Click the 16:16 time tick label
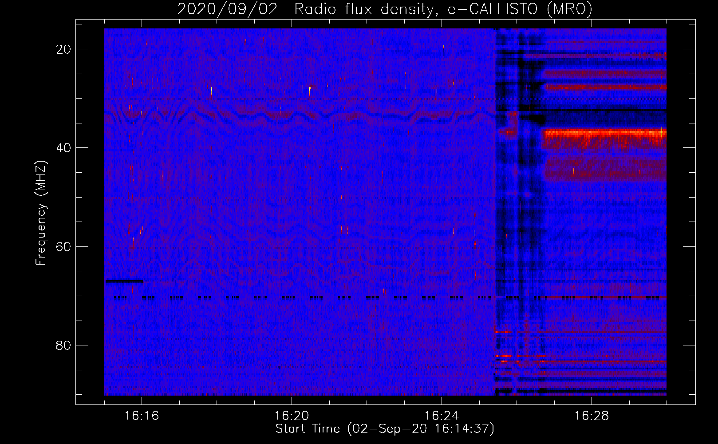 coord(142,416)
